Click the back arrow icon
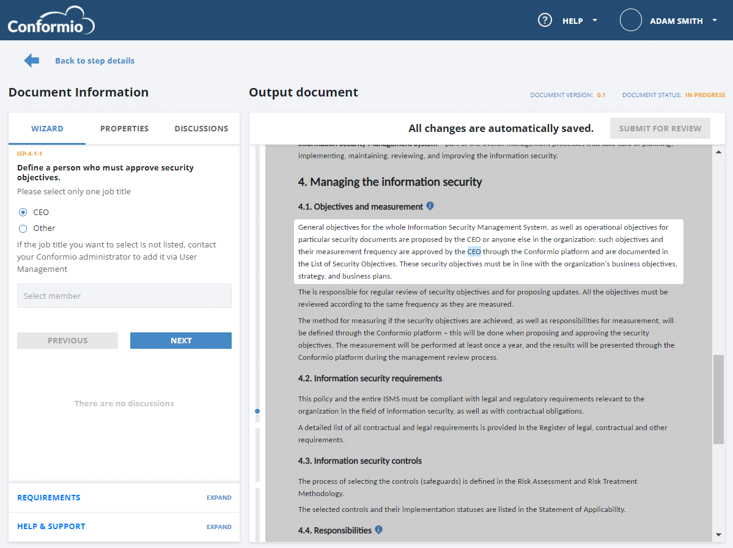The image size is (733, 548). click(32, 60)
